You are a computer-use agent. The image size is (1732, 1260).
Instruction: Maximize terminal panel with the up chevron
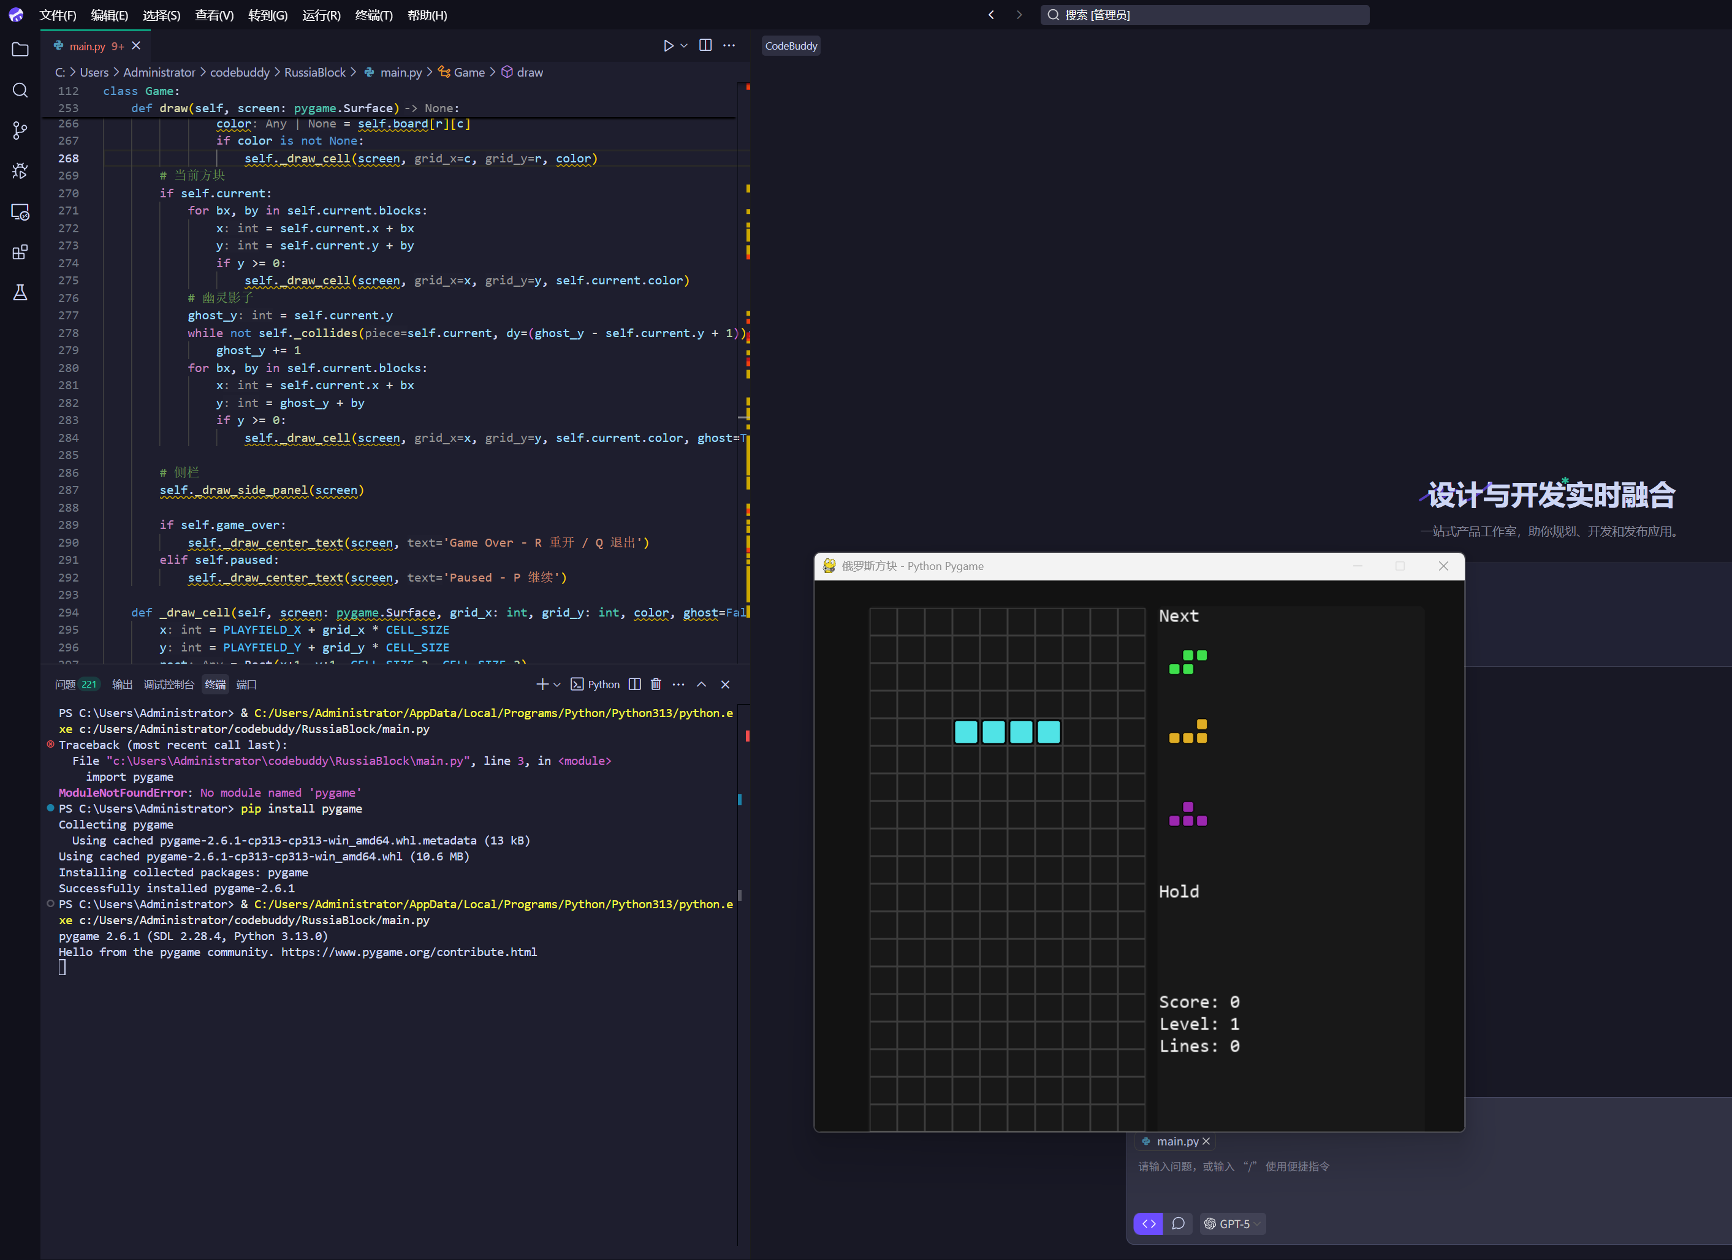[x=701, y=684]
